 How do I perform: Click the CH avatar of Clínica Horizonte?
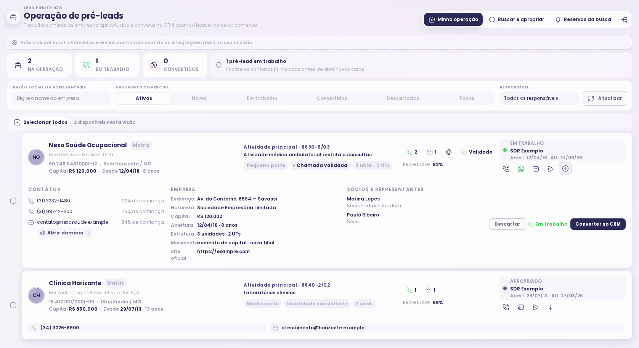36,295
